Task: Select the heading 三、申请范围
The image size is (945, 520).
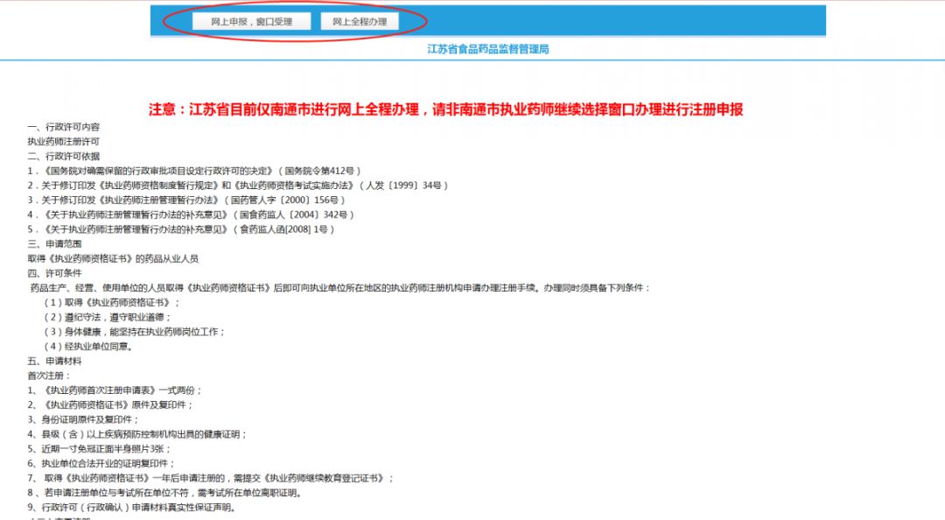Action: coord(54,243)
